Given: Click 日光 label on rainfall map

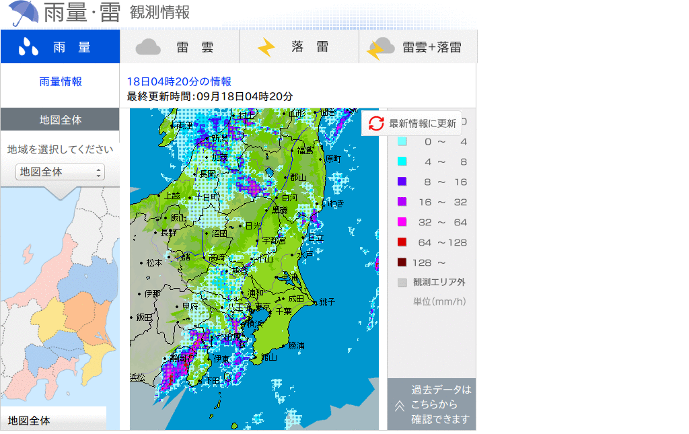Looking at the screenshot, I should pos(254,226).
